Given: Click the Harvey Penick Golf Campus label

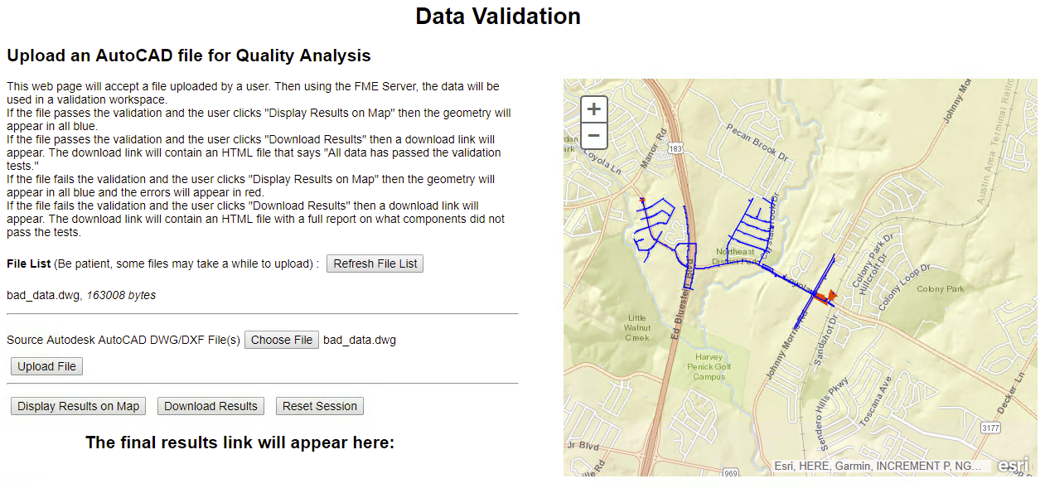Looking at the screenshot, I should pyautogui.click(x=709, y=367).
